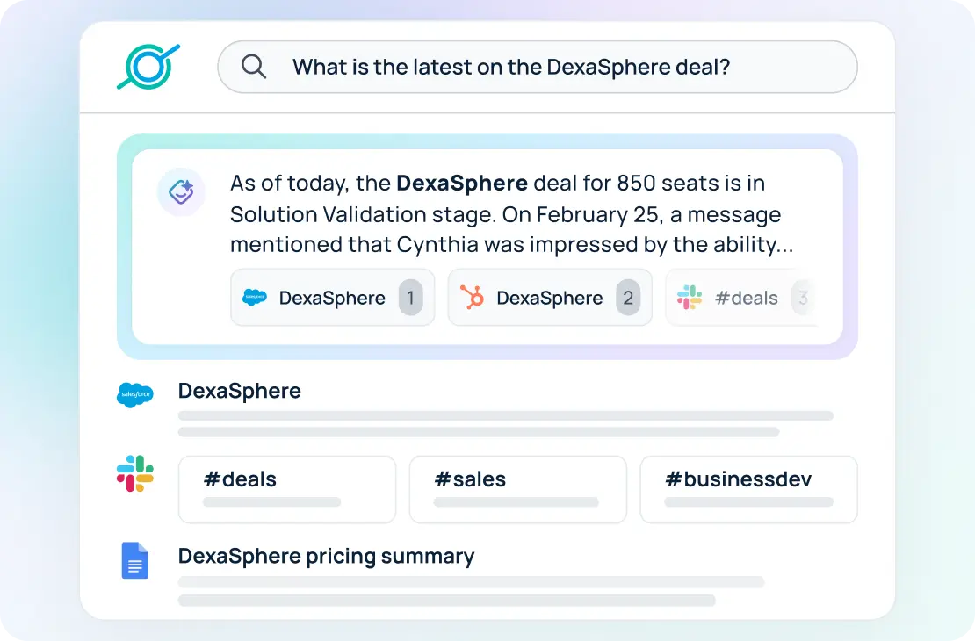Click the Slack icon next to channel results
Screen dimensions: 975x641
tap(134, 473)
